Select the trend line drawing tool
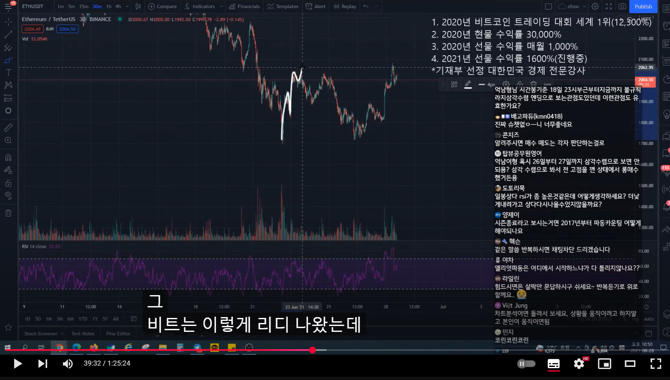This screenshot has height=380, width=670. click(x=8, y=34)
